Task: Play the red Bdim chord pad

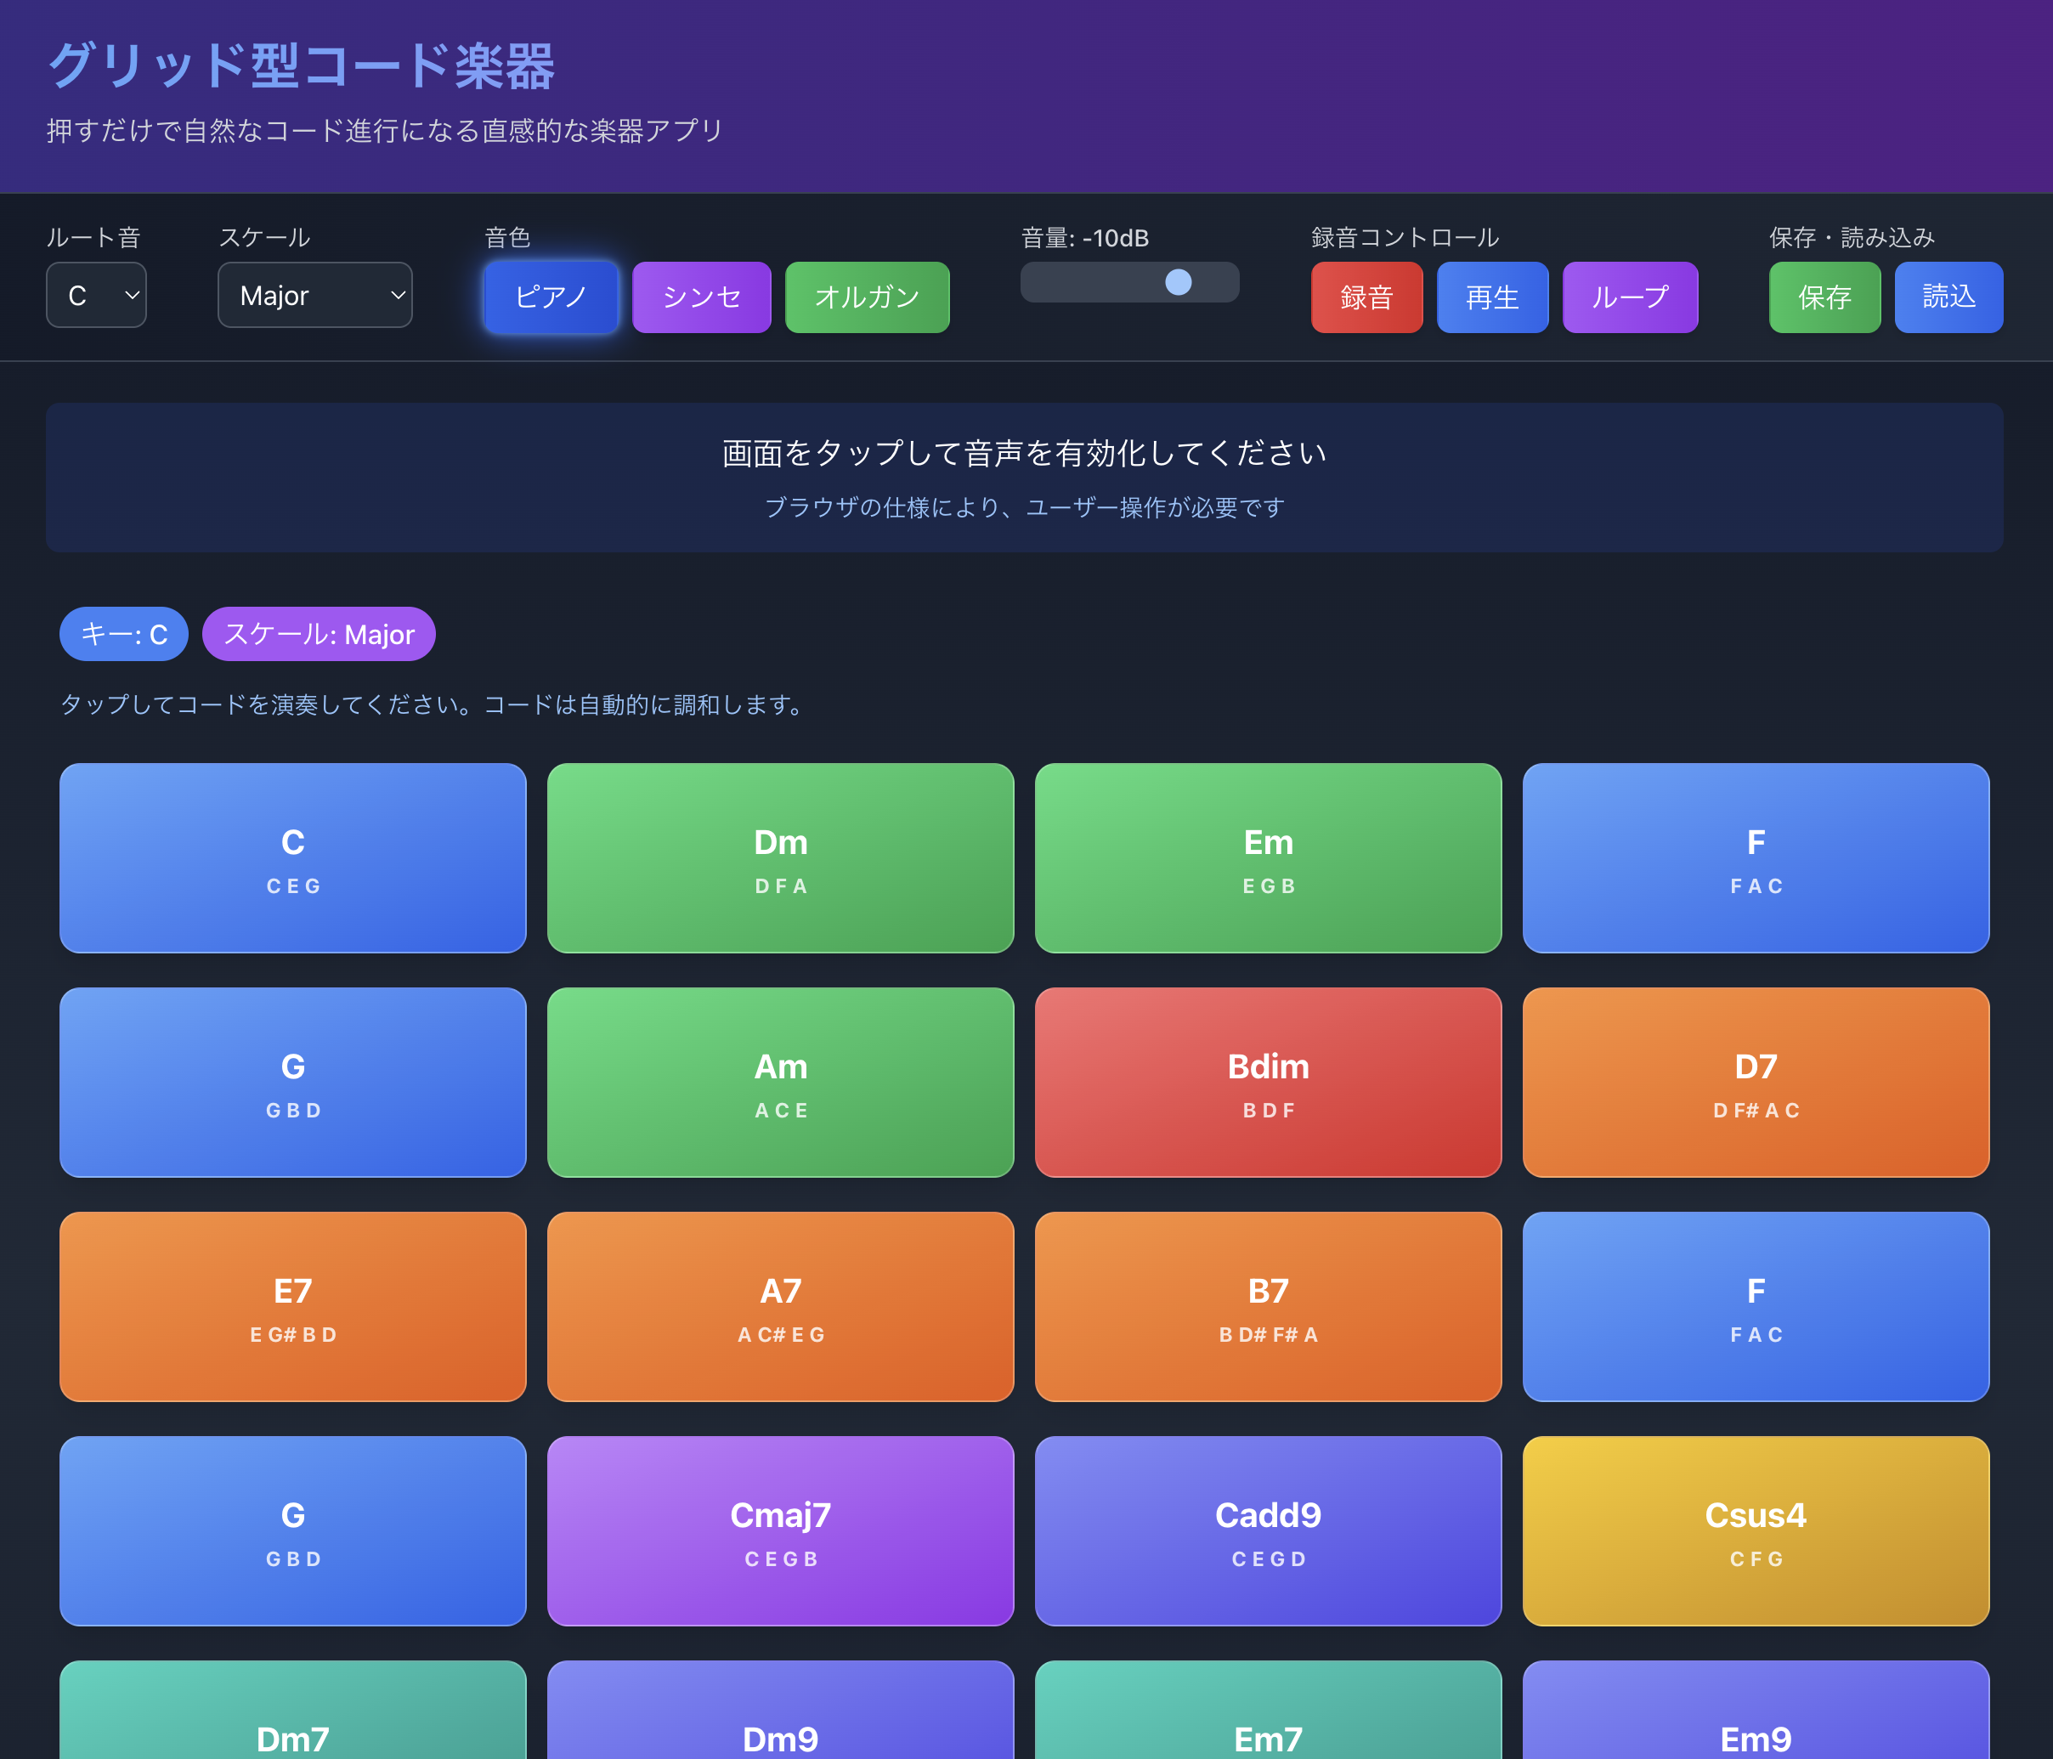Action: (x=1267, y=1081)
